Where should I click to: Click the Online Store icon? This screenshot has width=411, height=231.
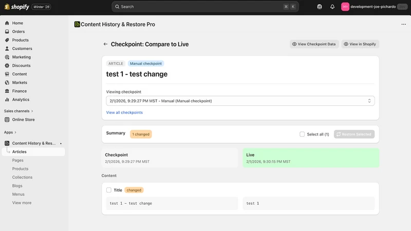click(7, 120)
